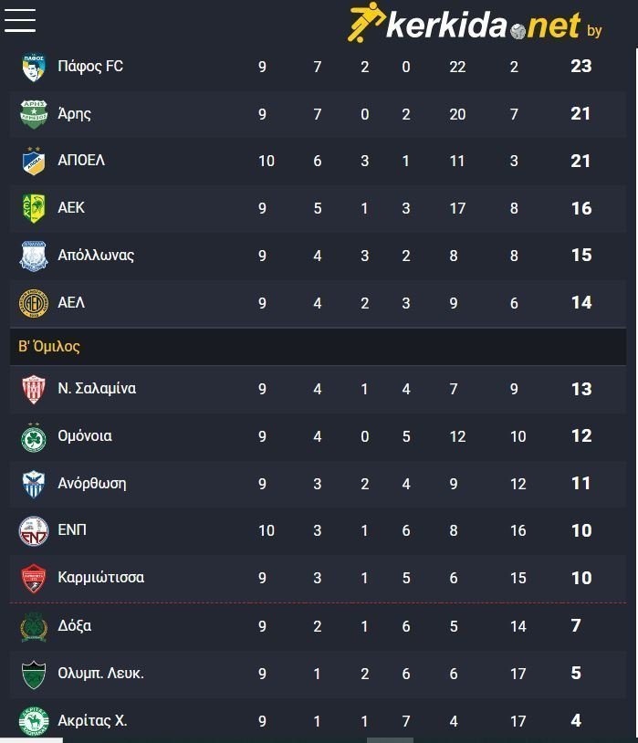Select the Β' Όμιλος group header

[318, 346]
